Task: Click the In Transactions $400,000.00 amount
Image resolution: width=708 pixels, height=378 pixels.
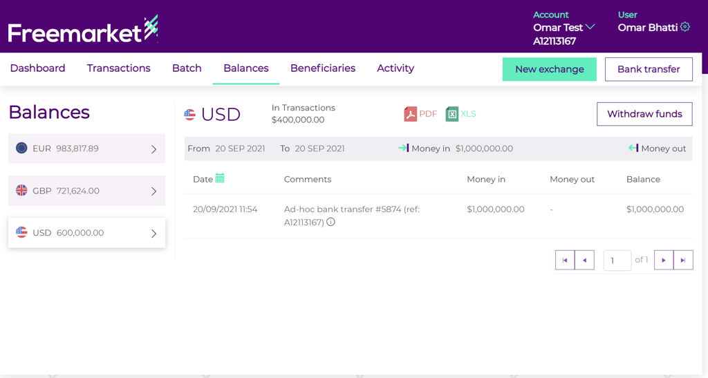Action: coord(298,120)
